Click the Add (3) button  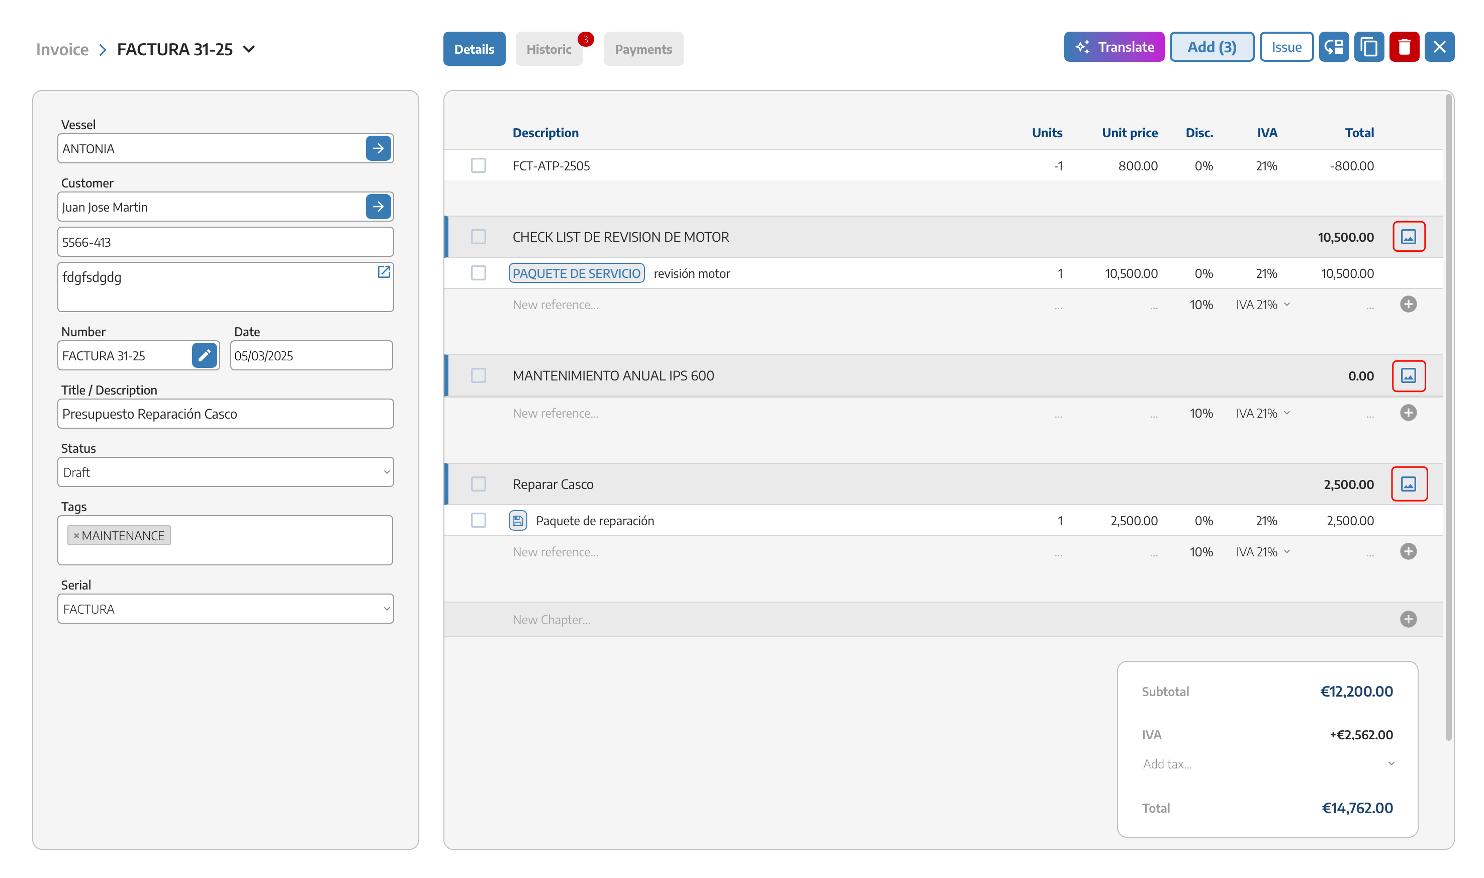click(x=1211, y=47)
